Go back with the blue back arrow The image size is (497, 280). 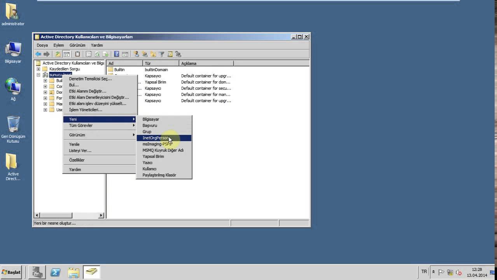(x=38, y=54)
